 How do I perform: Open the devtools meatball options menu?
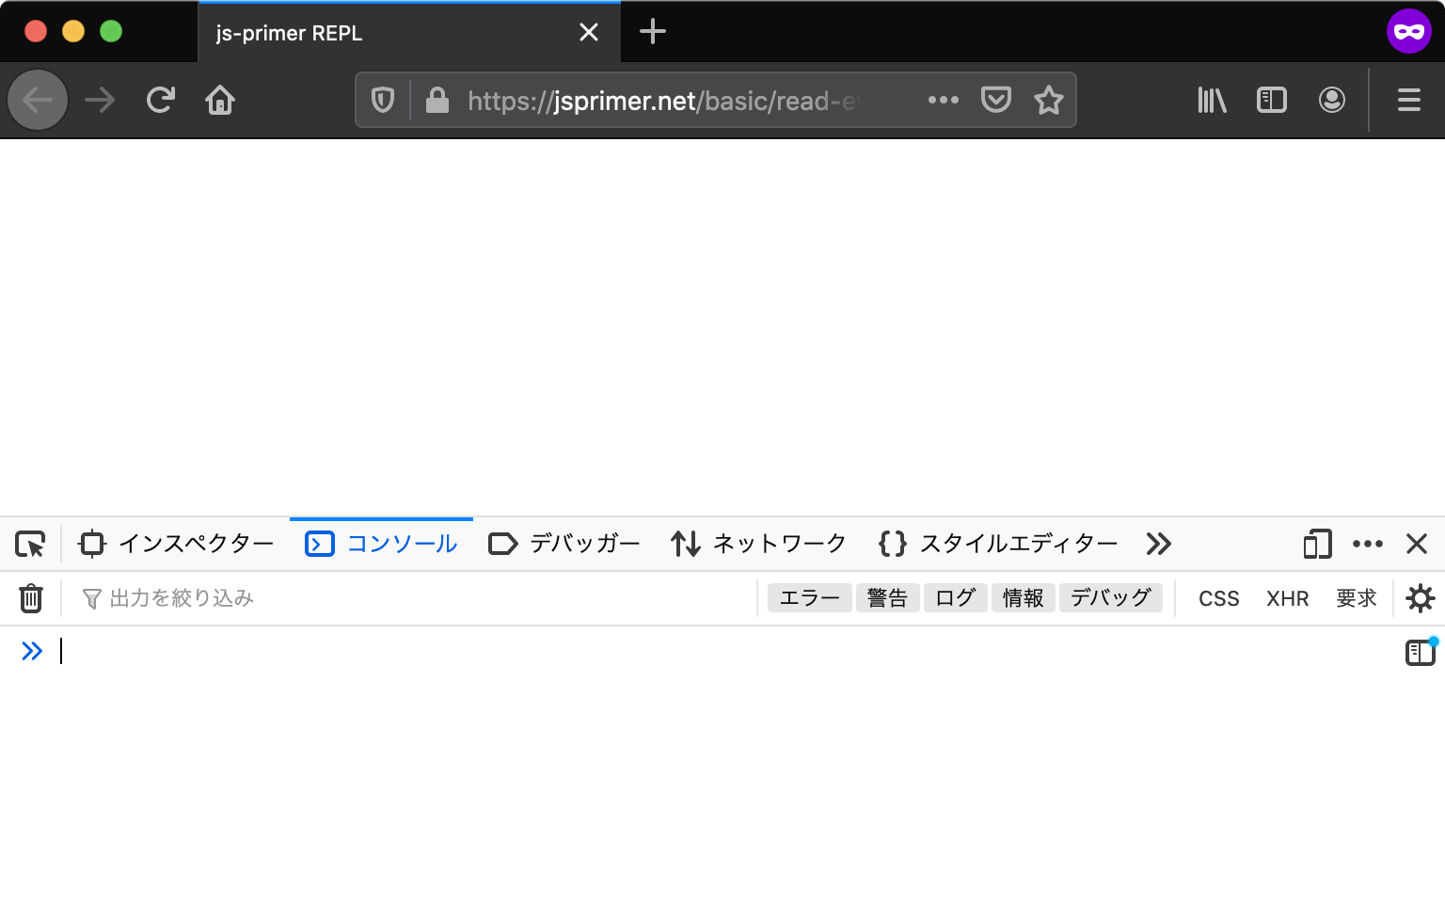click(1367, 544)
